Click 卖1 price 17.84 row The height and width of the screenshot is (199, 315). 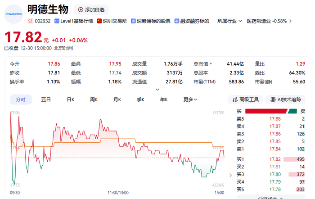(270, 149)
